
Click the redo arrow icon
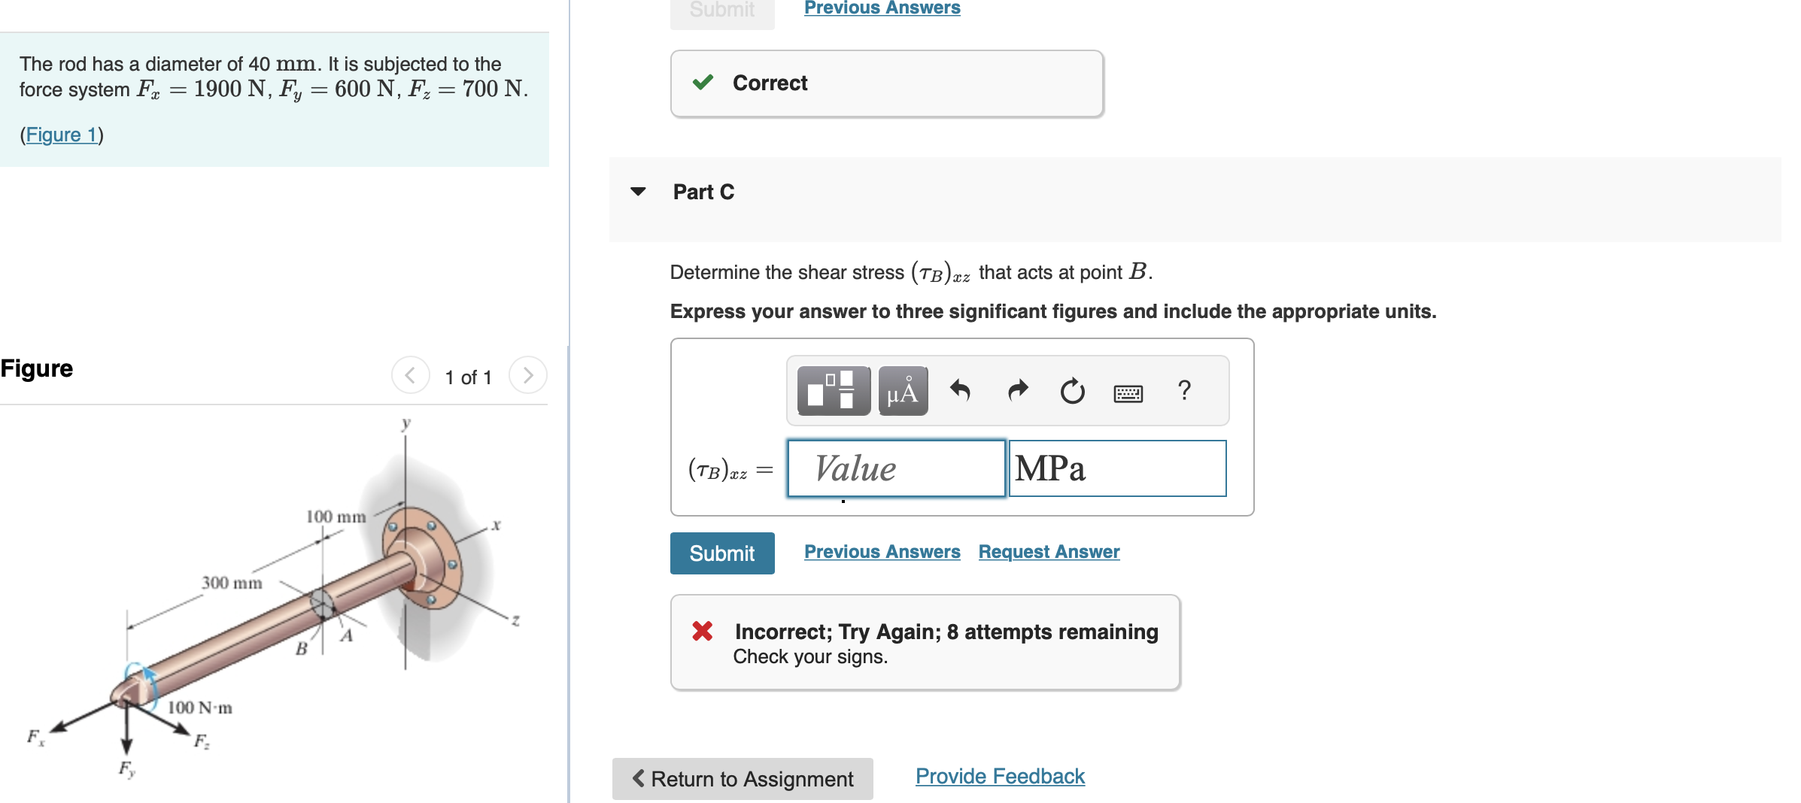(x=1017, y=391)
